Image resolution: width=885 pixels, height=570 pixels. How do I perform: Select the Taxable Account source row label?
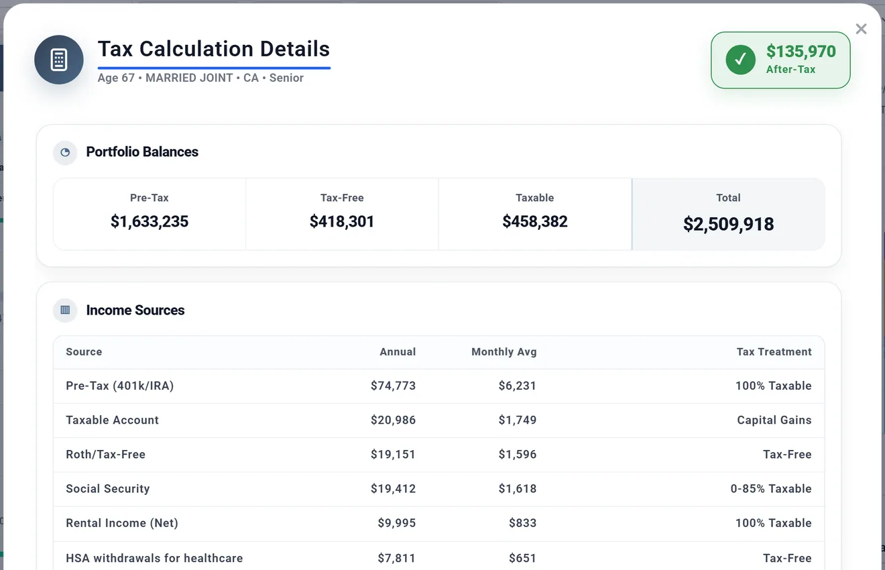coord(112,420)
